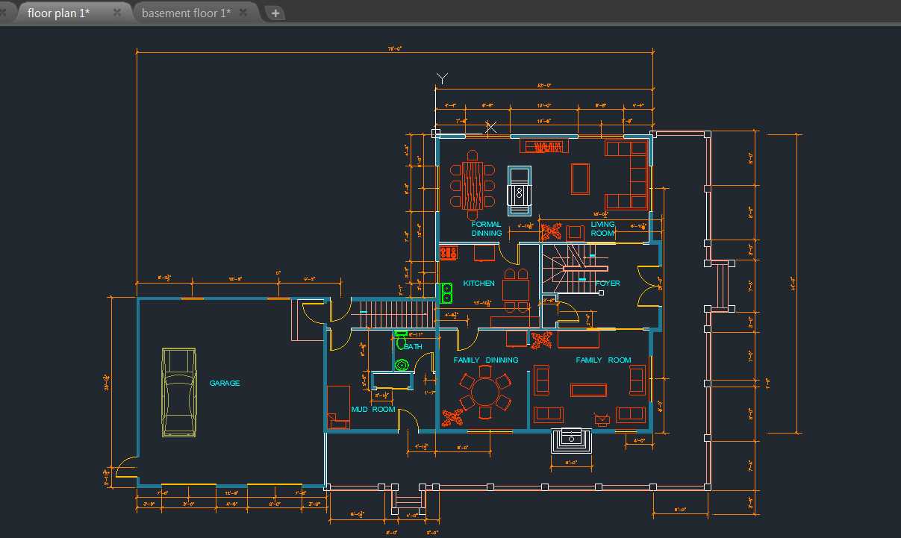Select the round family dining table
Viewport: 901px width, 538px height.
pos(486,392)
